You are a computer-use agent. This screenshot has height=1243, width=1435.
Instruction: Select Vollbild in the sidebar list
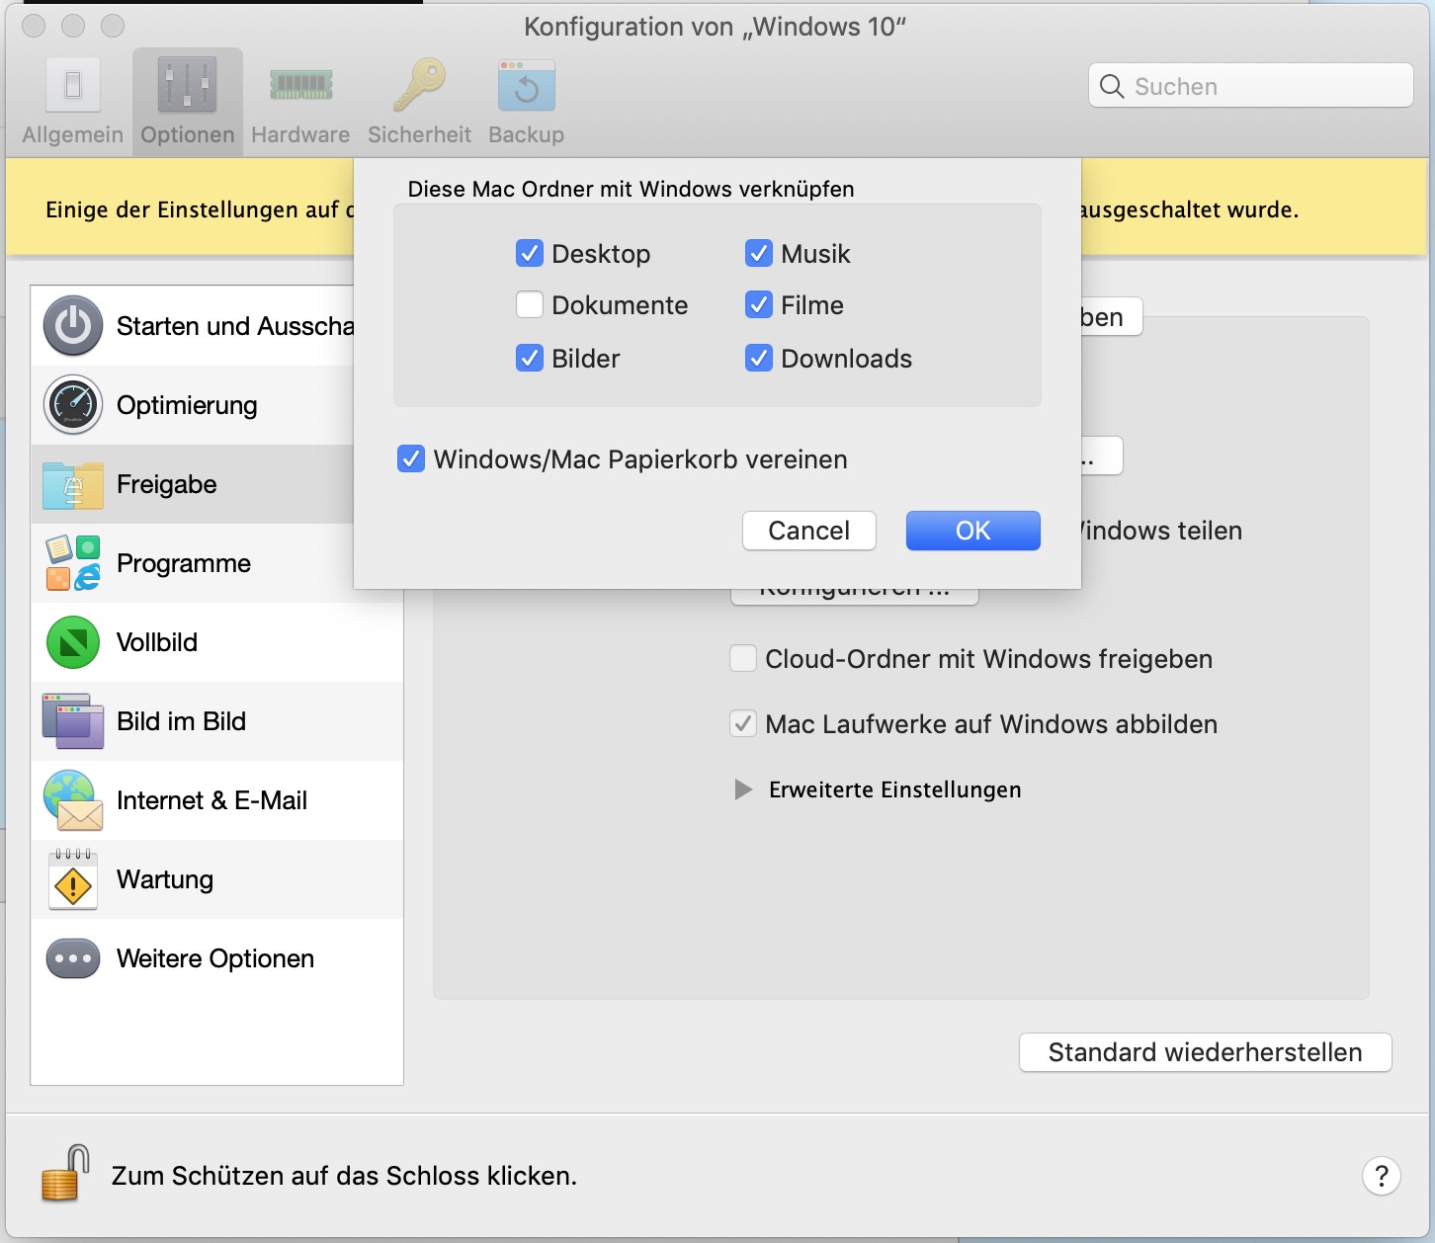click(217, 642)
